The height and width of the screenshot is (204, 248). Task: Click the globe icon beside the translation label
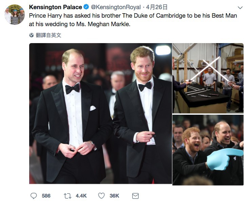pyautogui.click(x=32, y=35)
